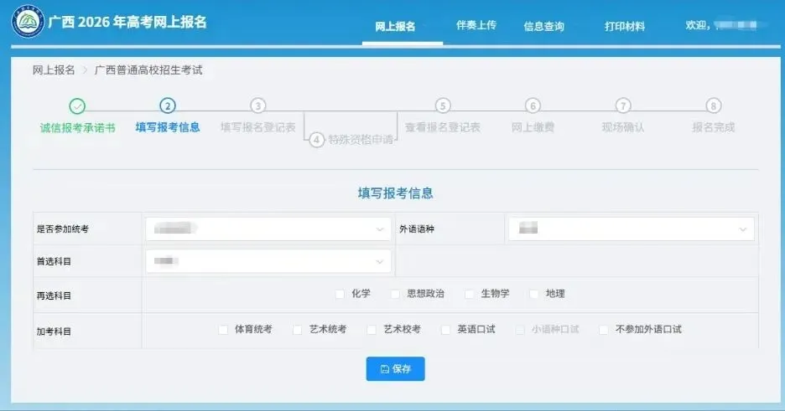The width and height of the screenshot is (785, 411).
Task: Select step 4 circle 特殊资格申请
Action: [316, 140]
